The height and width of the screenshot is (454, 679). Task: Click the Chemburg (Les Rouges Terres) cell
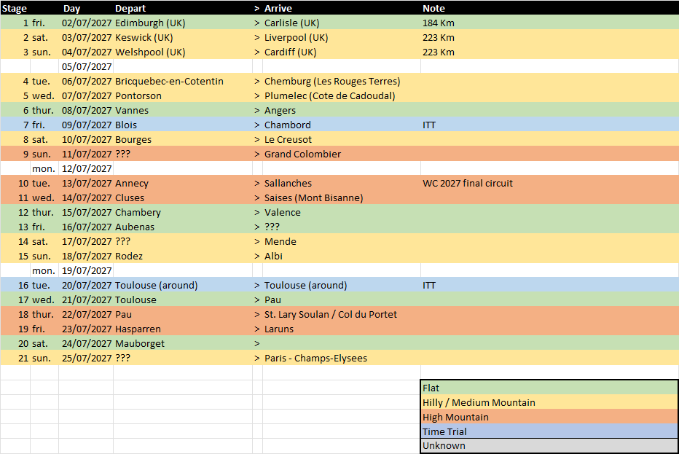click(x=341, y=82)
